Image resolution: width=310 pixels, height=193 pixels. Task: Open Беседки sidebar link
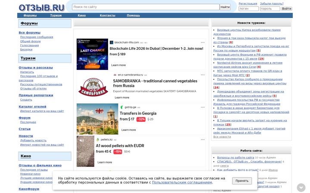coord(26,49)
